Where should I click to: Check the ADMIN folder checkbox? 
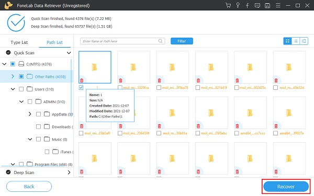click(30, 101)
